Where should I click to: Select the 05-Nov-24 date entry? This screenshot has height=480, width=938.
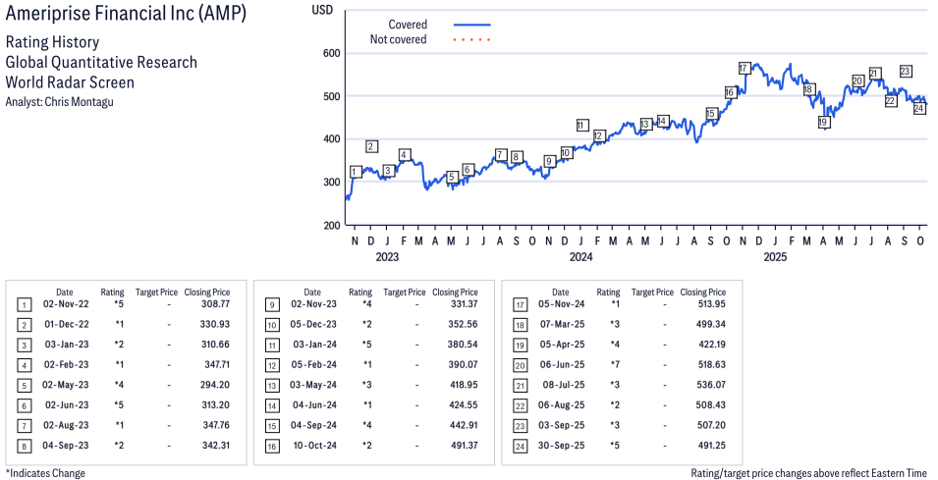click(x=560, y=305)
